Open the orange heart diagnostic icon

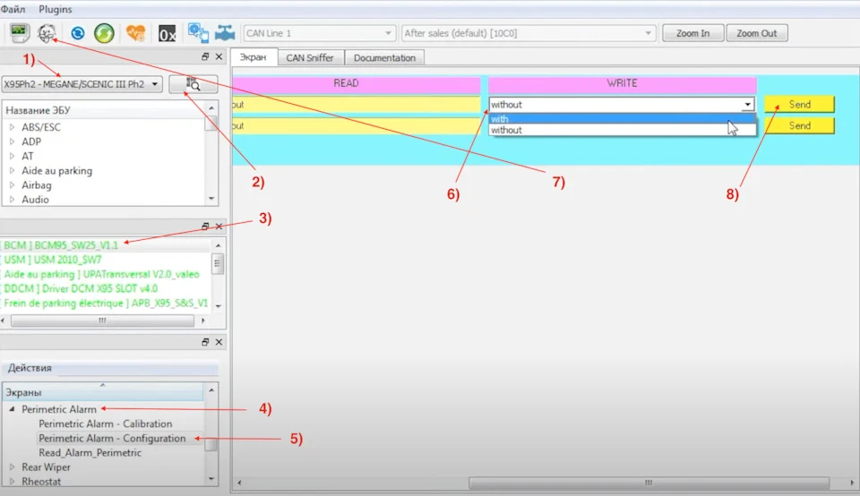pos(135,33)
